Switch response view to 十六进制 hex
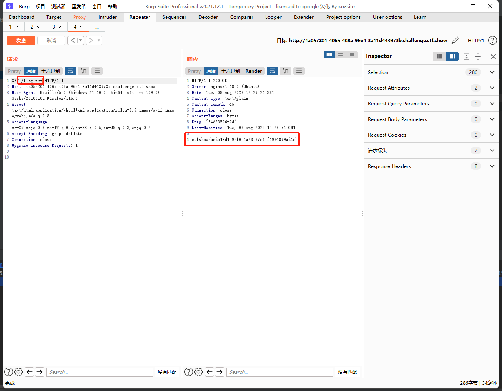The width and height of the screenshot is (502, 391). [231, 71]
